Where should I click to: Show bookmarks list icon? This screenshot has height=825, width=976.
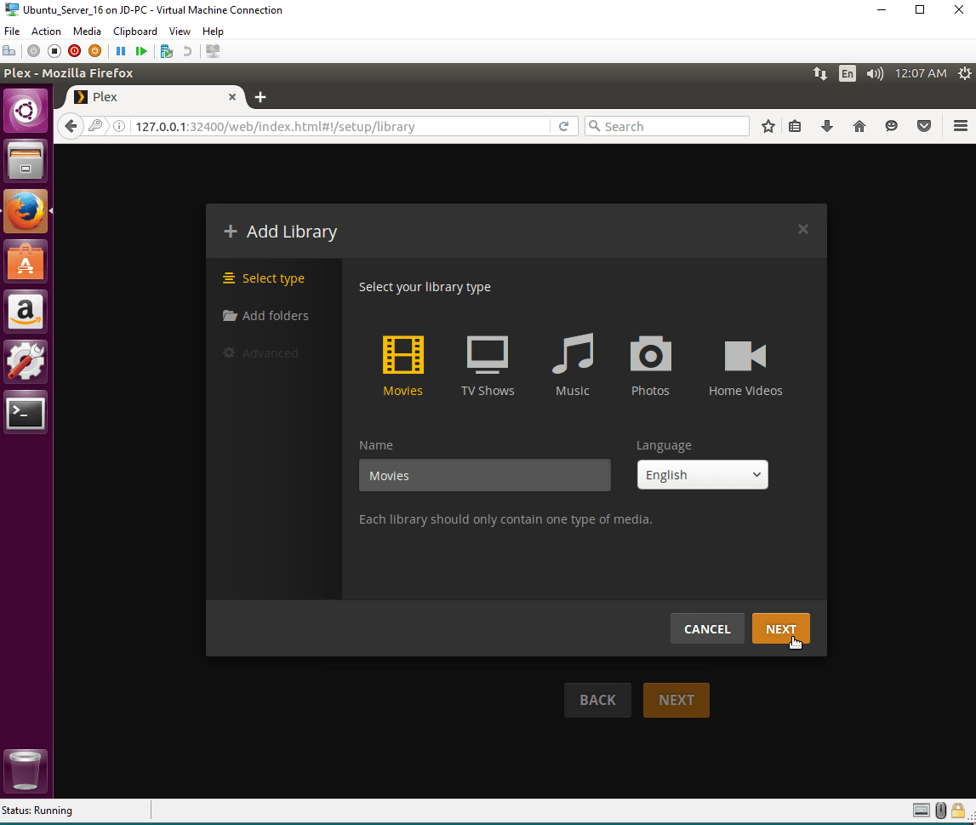point(795,126)
